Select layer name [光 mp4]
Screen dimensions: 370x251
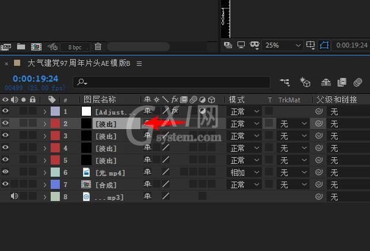[110, 173]
